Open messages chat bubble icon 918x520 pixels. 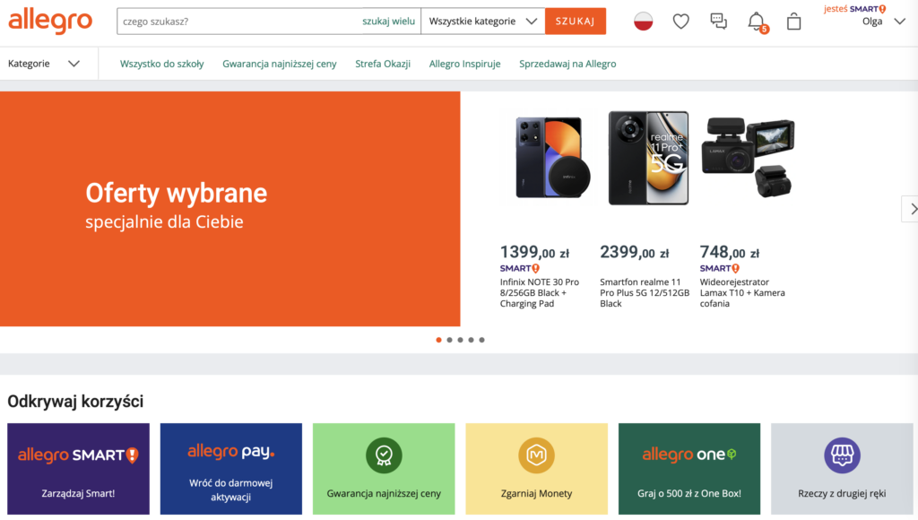coord(718,22)
